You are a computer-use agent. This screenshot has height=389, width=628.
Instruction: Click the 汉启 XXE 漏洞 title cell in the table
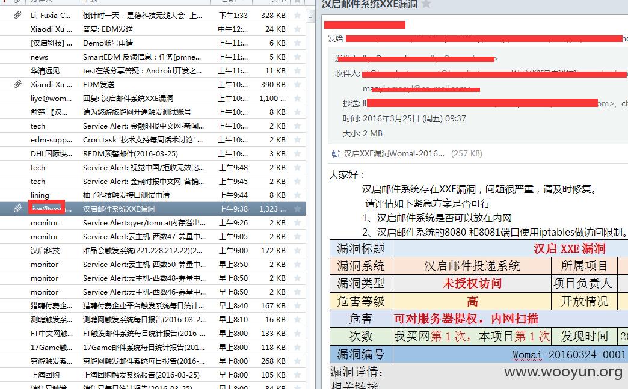[511, 248]
